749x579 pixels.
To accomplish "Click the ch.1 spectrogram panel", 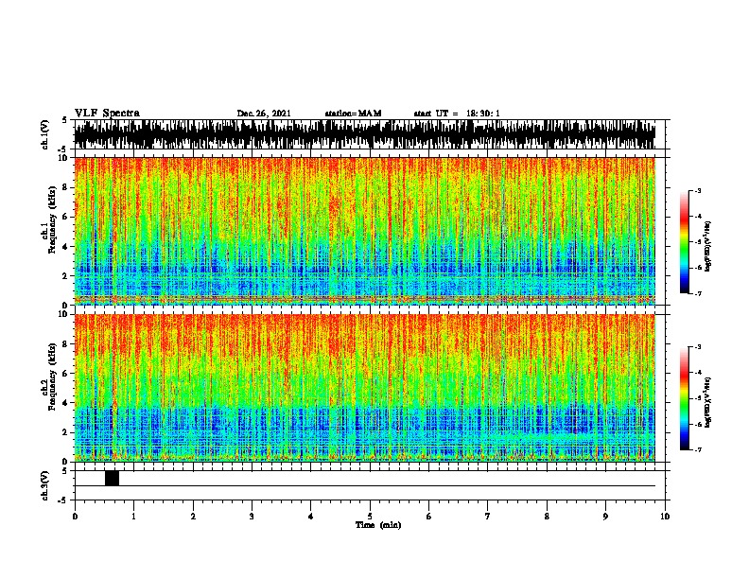I will pyautogui.click(x=365, y=231).
